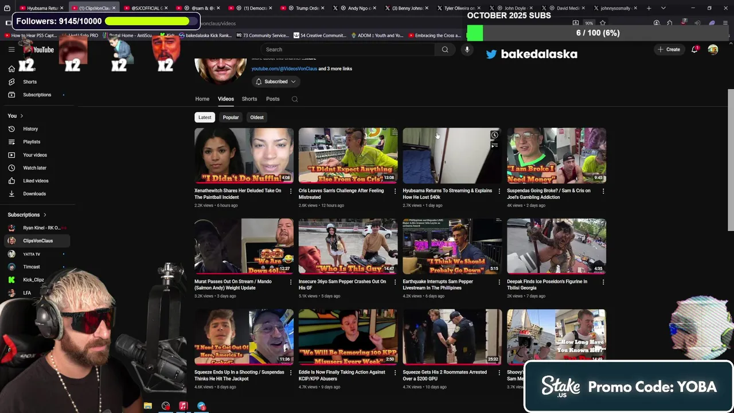Open Embracing the Cross bookmark
This screenshot has width=734, height=413.
(x=435, y=36)
